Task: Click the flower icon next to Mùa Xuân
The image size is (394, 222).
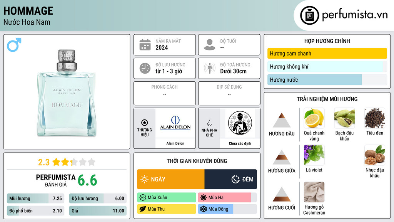Action: [x=143, y=198]
